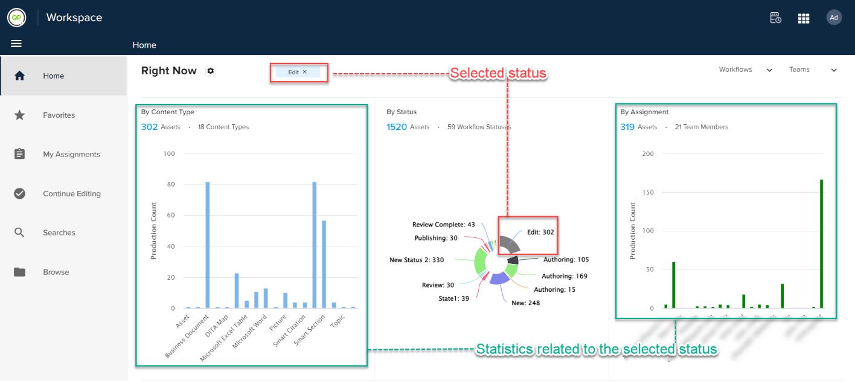Click the 59 Workflow Statuses text
The image size is (855, 383).
pyautogui.click(x=479, y=127)
